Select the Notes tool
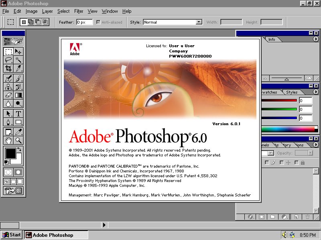321x240 pixels. [8, 132]
